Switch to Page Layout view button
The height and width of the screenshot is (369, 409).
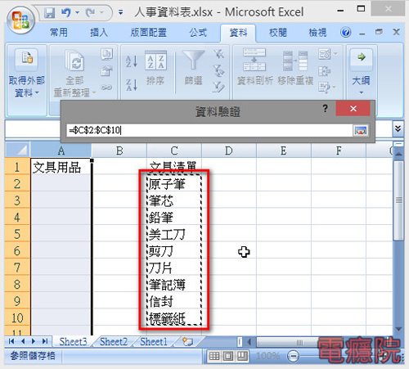click(228, 356)
